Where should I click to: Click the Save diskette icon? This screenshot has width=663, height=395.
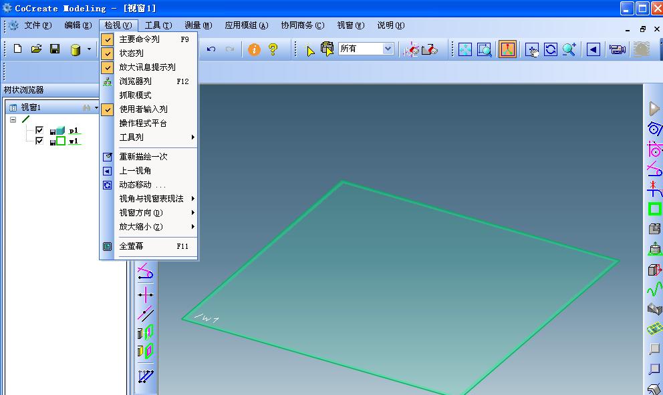[x=55, y=49]
